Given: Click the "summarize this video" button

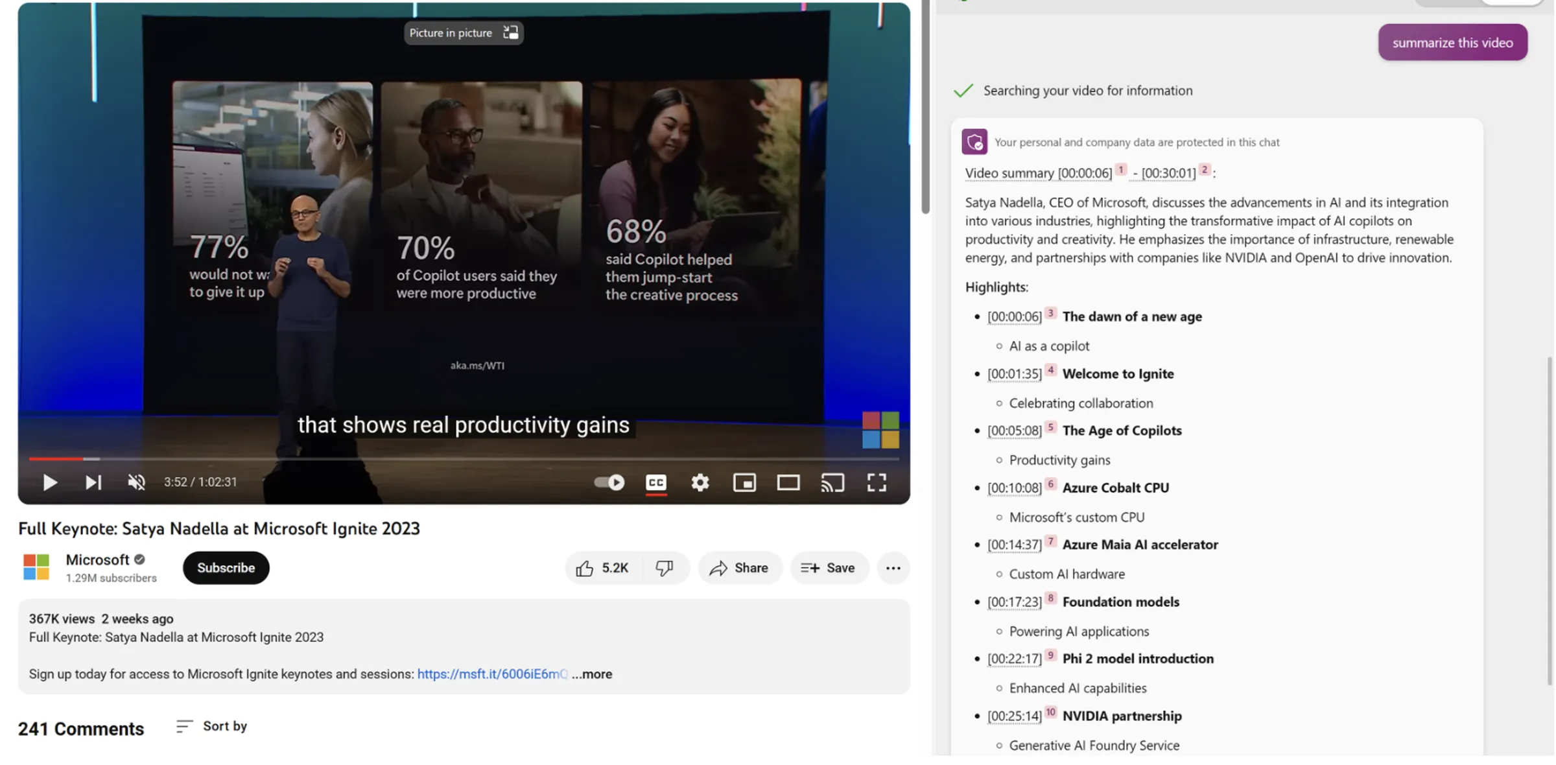Looking at the screenshot, I should tap(1453, 41).
